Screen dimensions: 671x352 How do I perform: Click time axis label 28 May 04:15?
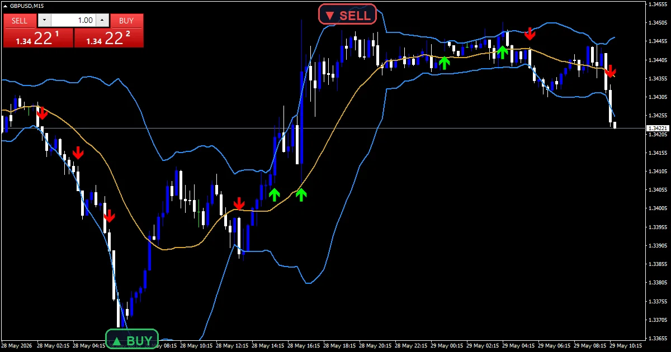pyautogui.click(x=88, y=346)
